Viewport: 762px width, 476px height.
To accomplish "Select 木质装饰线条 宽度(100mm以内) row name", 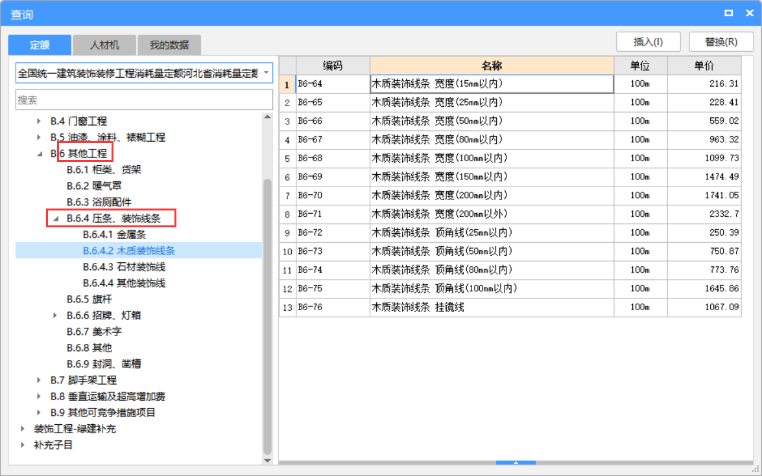I will 492,158.
